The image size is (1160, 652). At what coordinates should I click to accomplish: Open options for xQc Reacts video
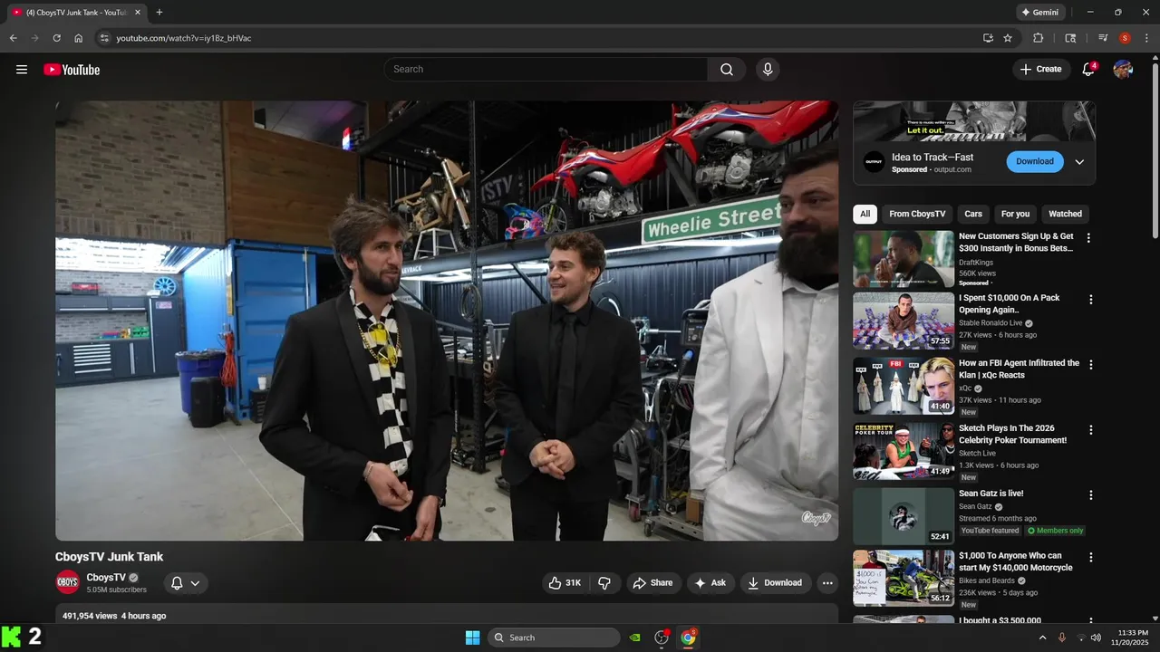coord(1091,365)
